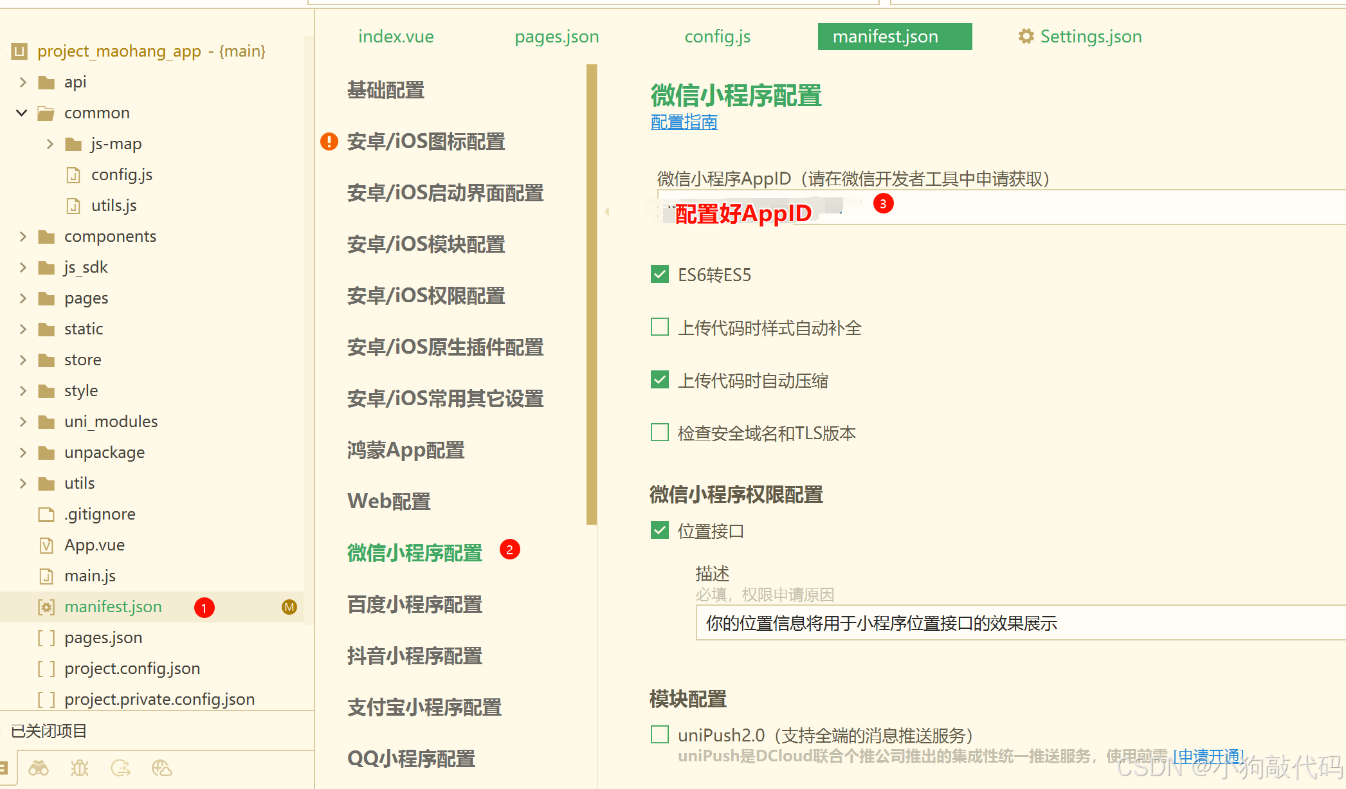Open 百度小程序配置 section
The width and height of the screenshot is (1346, 789).
point(415,604)
